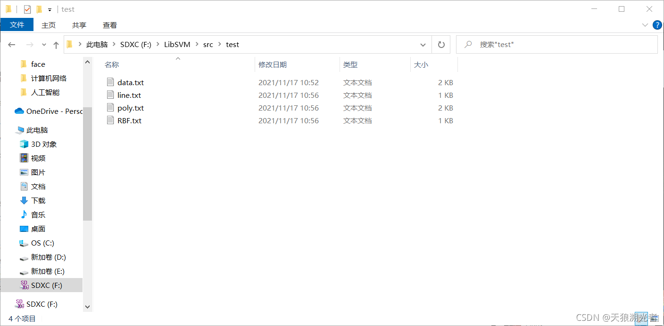Open the address bar history dropdown
Screen dimensions: 664x326
[423, 44]
